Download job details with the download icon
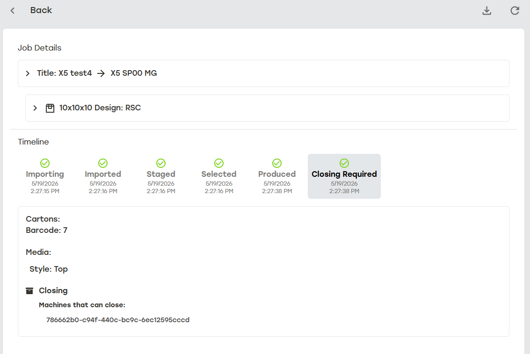This screenshot has width=530, height=354. [487, 10]
